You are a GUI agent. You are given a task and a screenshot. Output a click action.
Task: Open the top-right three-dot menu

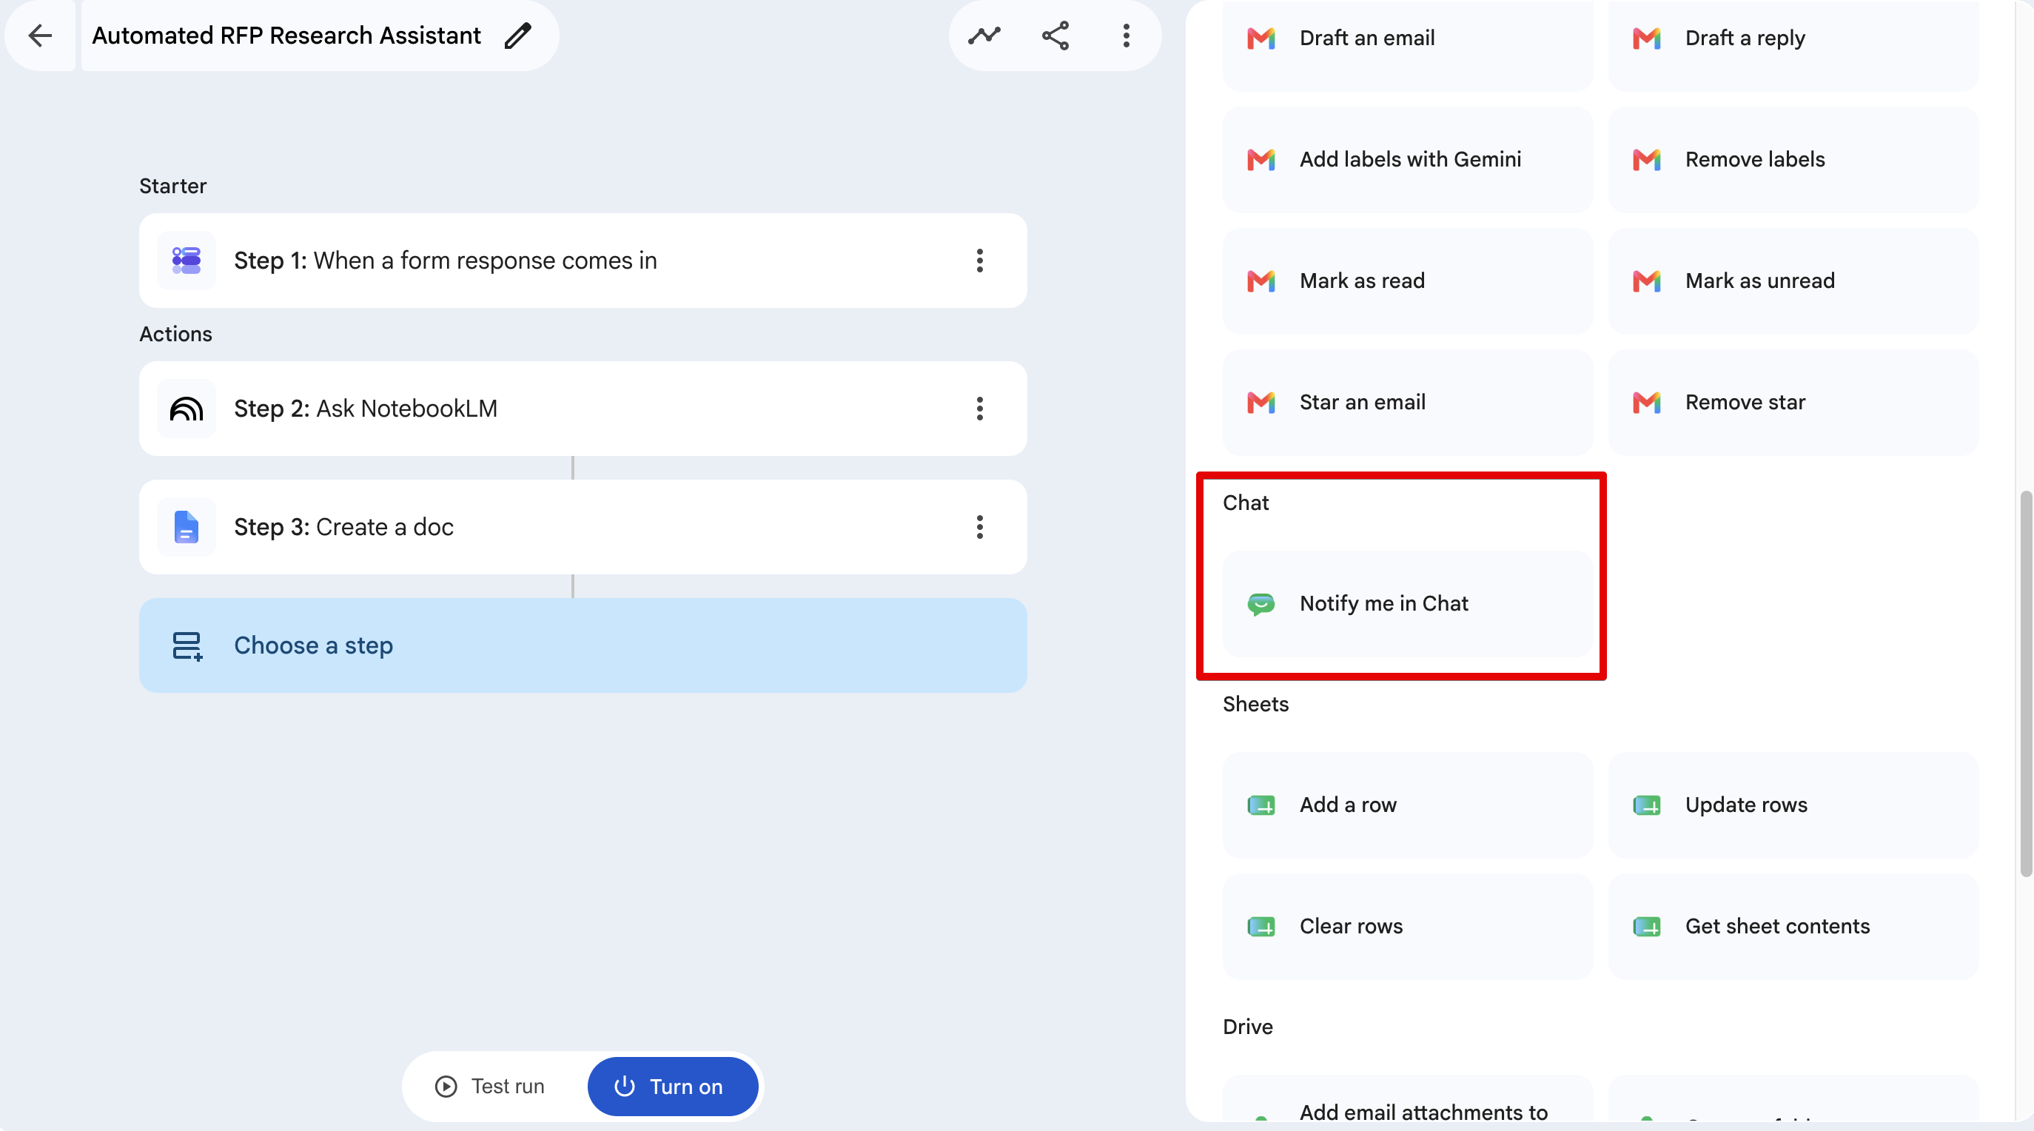1127,36
